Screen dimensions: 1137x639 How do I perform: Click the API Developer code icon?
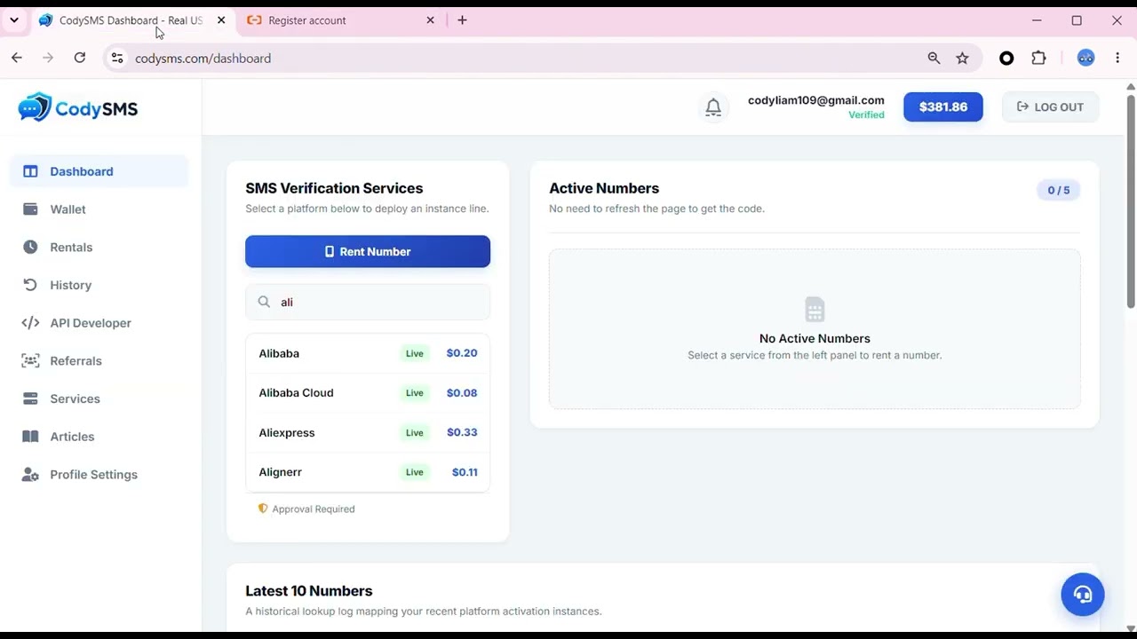coord(30,323)
